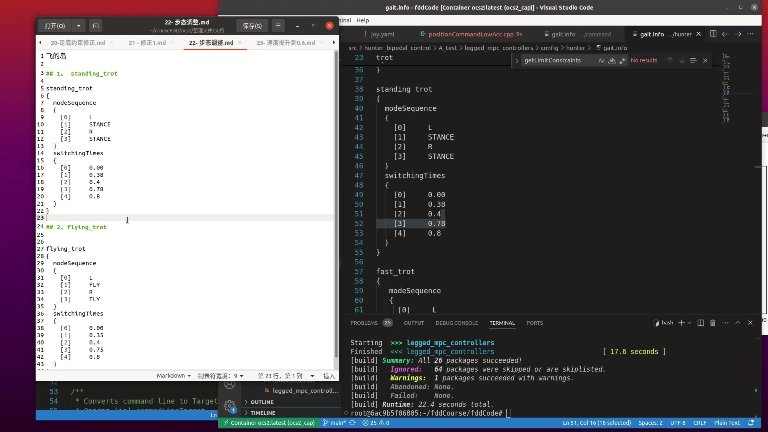Open the joy.yaml editor tab

[382, 34]
